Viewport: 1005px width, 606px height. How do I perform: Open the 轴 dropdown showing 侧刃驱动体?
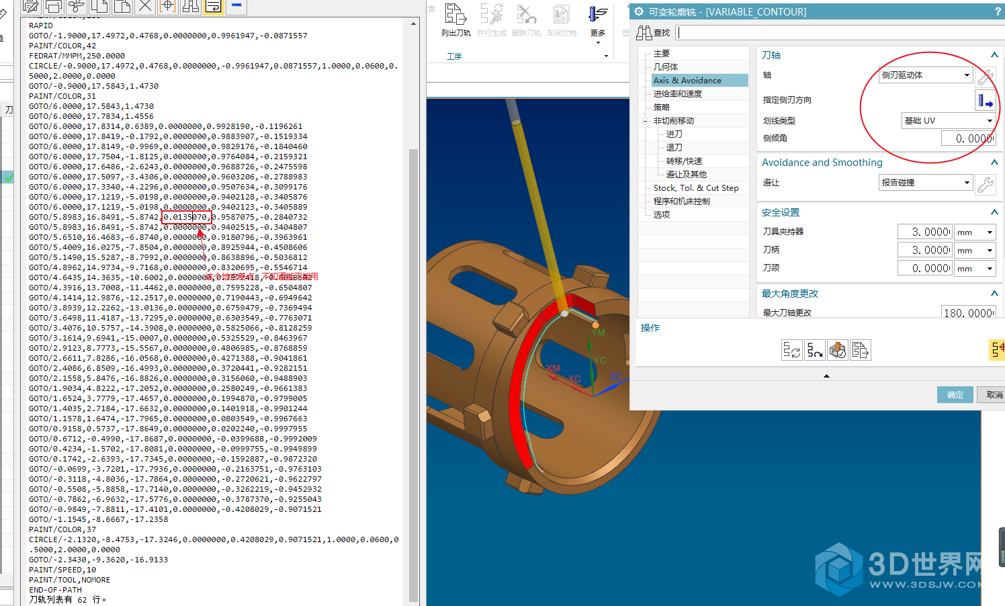coord(926,75)
